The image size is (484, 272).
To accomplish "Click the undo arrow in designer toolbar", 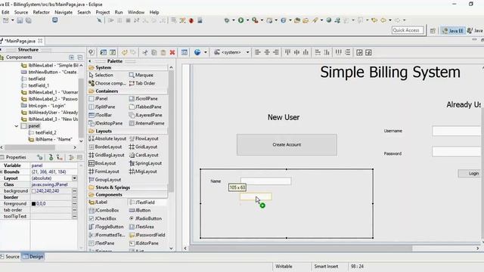I will [x=124, y=52].
